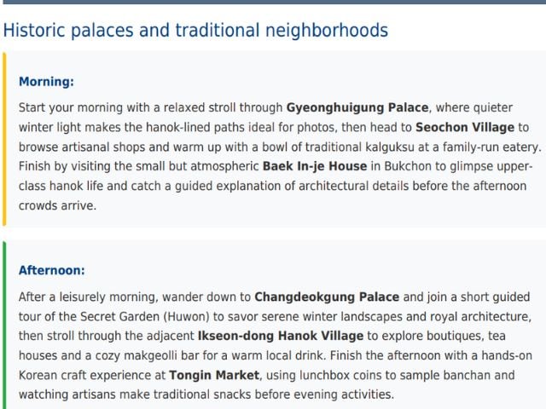Click the Baek In-je House place name

[315, 165]
